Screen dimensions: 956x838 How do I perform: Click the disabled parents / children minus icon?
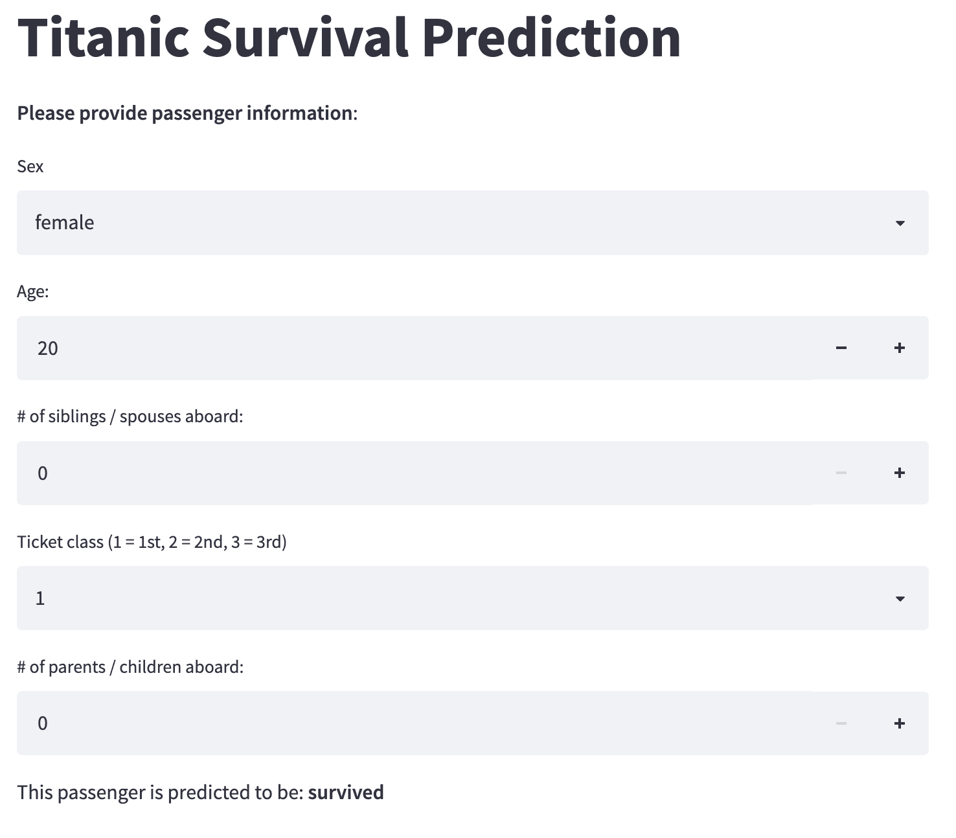(x=841, y=723)
